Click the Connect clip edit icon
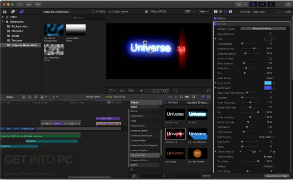This screenshot has height=180, width=293. (24, 97)
